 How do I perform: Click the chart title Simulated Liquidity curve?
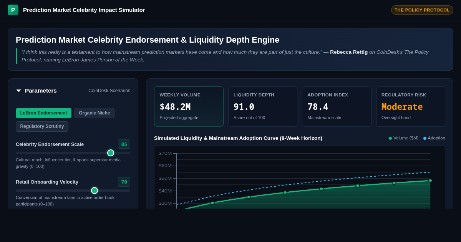click(238, 138)
